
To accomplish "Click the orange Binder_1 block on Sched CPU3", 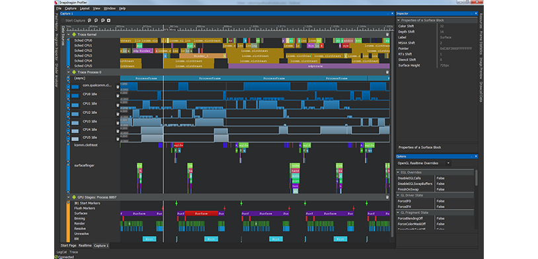I will [x=202, y=55].
